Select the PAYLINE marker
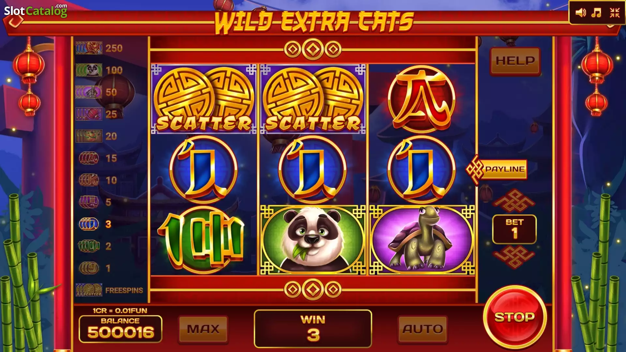Screen dimensions: 626x352 click(x=497, y=169)
